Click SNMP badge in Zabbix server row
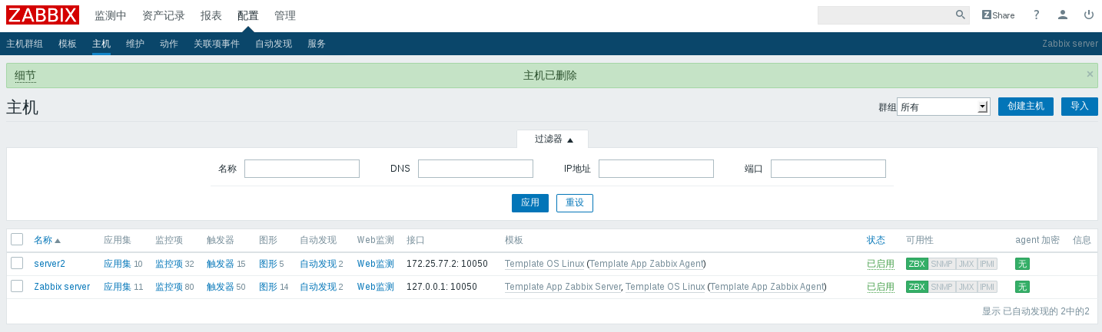Image resolution: width=1102 pixels, height=332 pixels. [942, 287]
